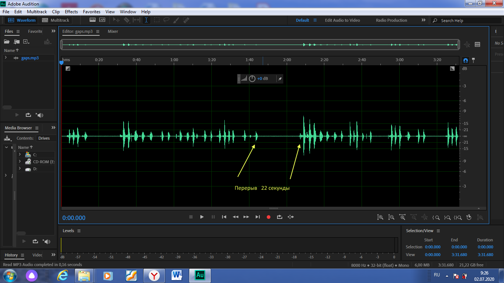504x283 pixels.
Task: Expand gaps.mp3 file entry
Action: point(6,58)
